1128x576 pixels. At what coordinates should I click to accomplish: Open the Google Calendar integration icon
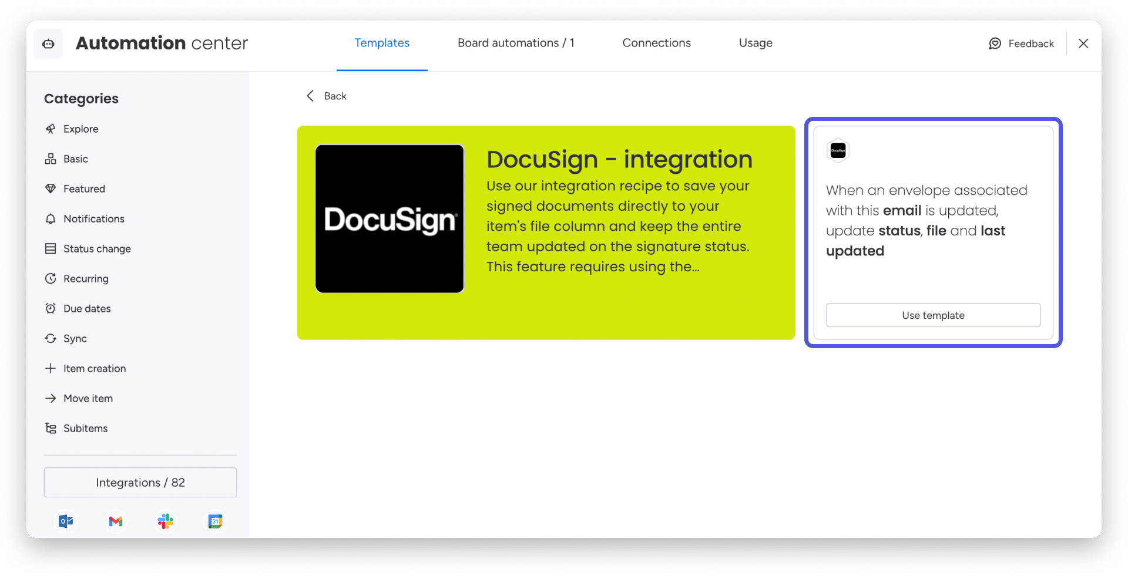tap(216, 521)
